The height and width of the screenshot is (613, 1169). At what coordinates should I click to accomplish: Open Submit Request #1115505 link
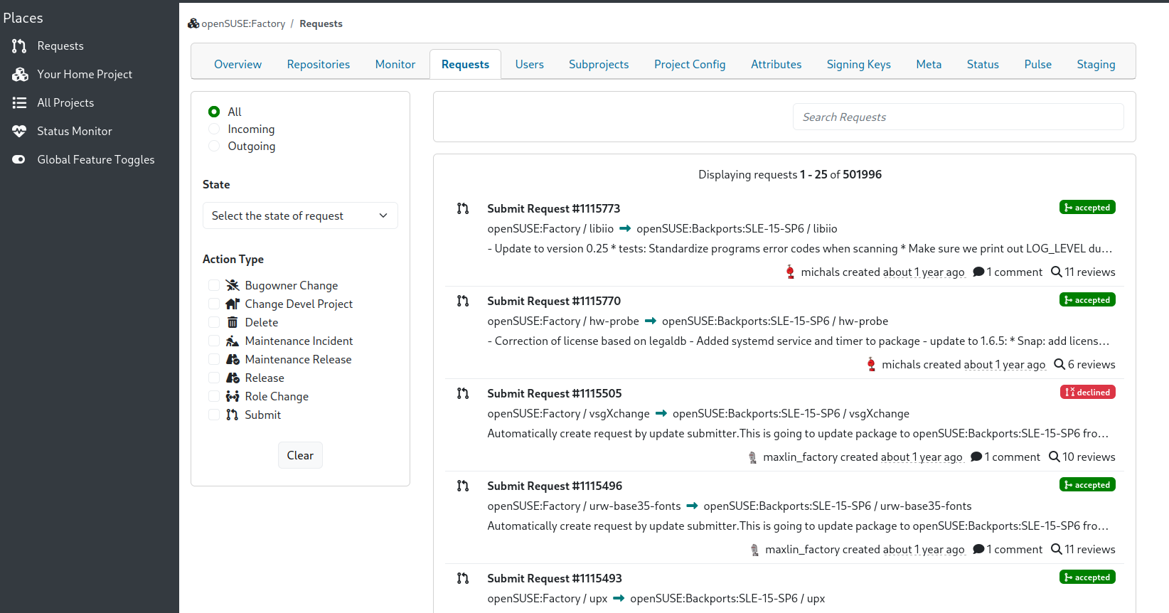(554, 393)
